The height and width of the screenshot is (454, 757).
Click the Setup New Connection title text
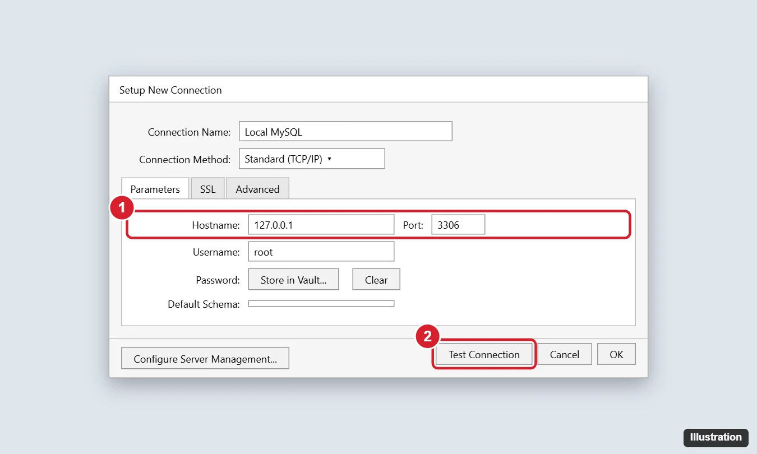(x=170, y=90)
